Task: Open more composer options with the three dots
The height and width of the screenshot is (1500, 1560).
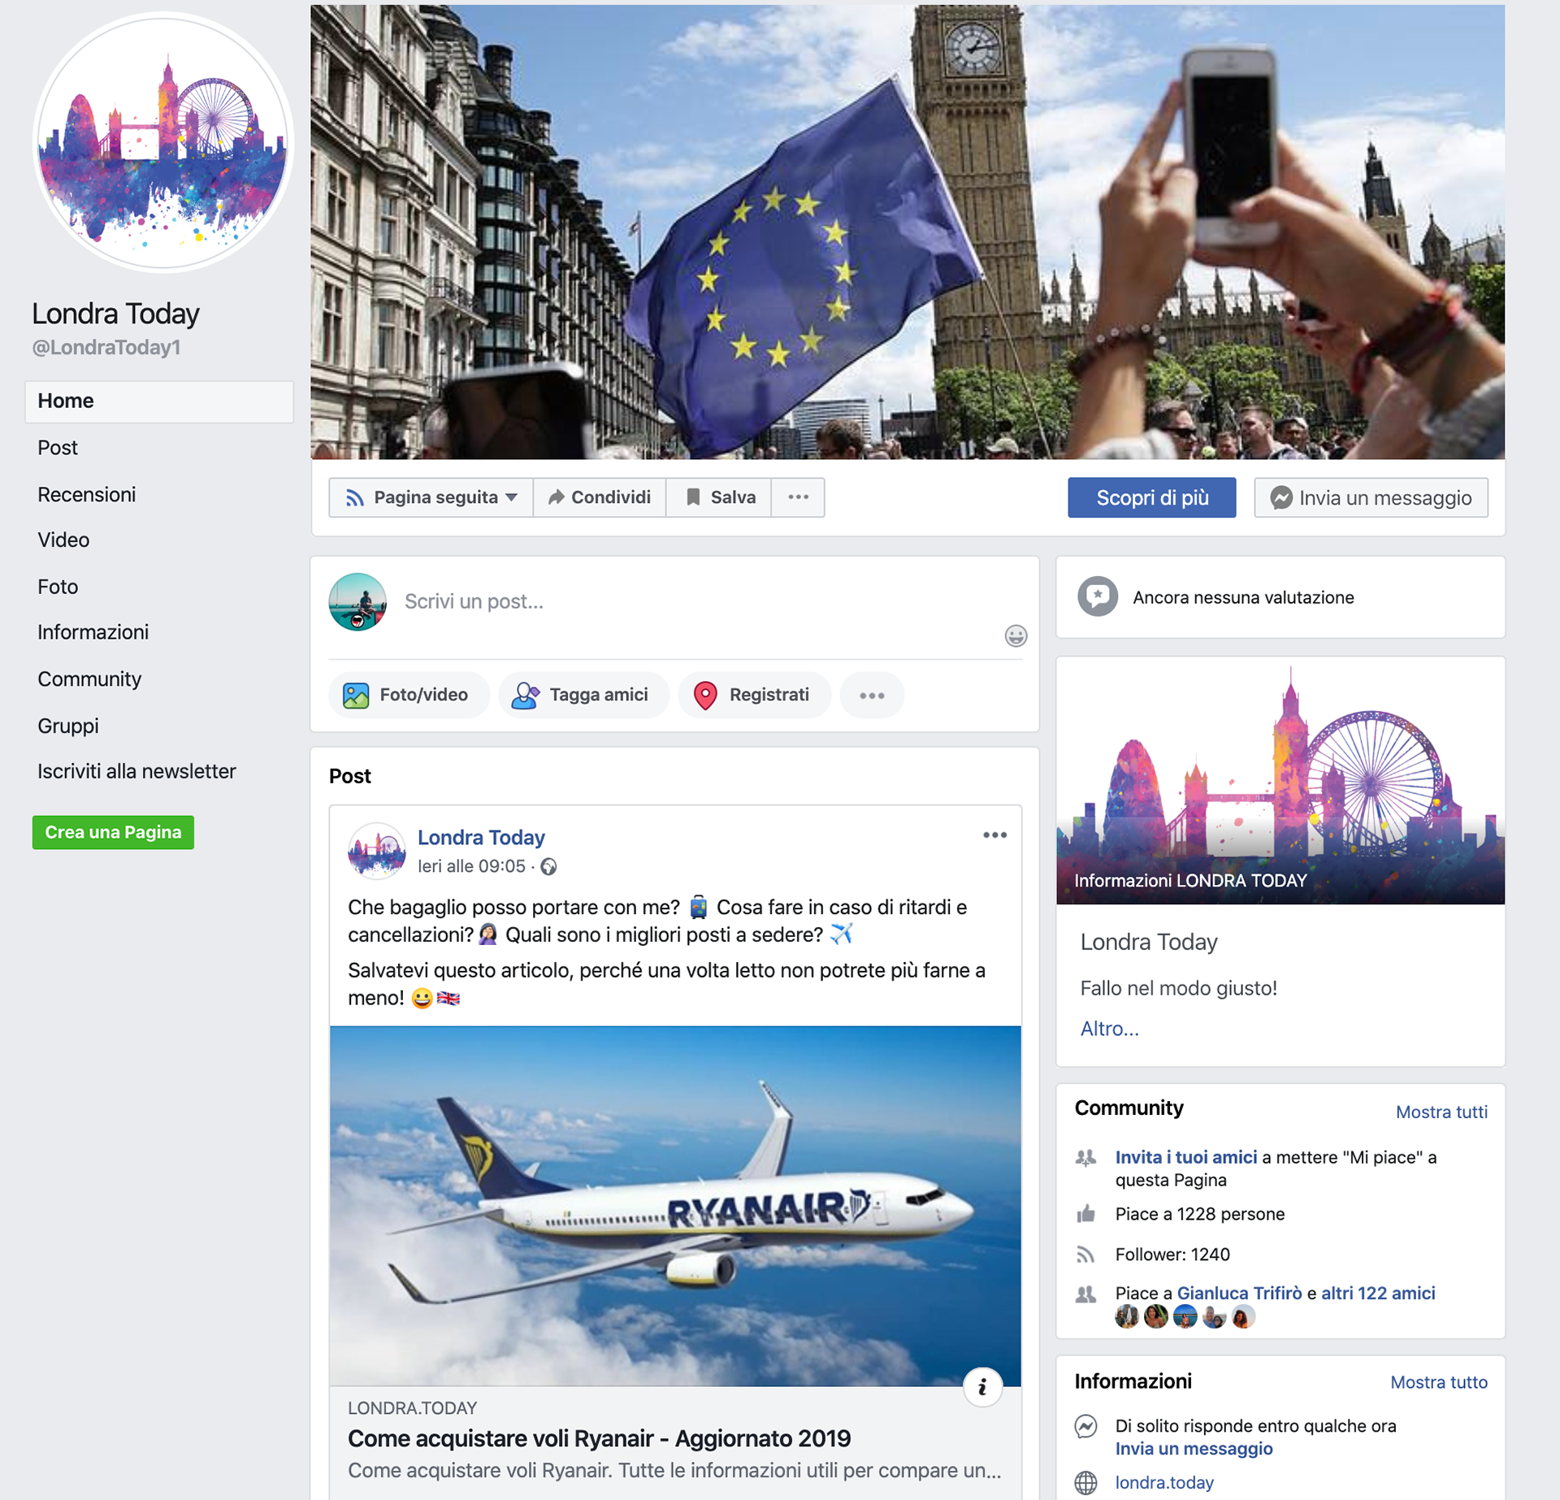Action: pos(872,695)
